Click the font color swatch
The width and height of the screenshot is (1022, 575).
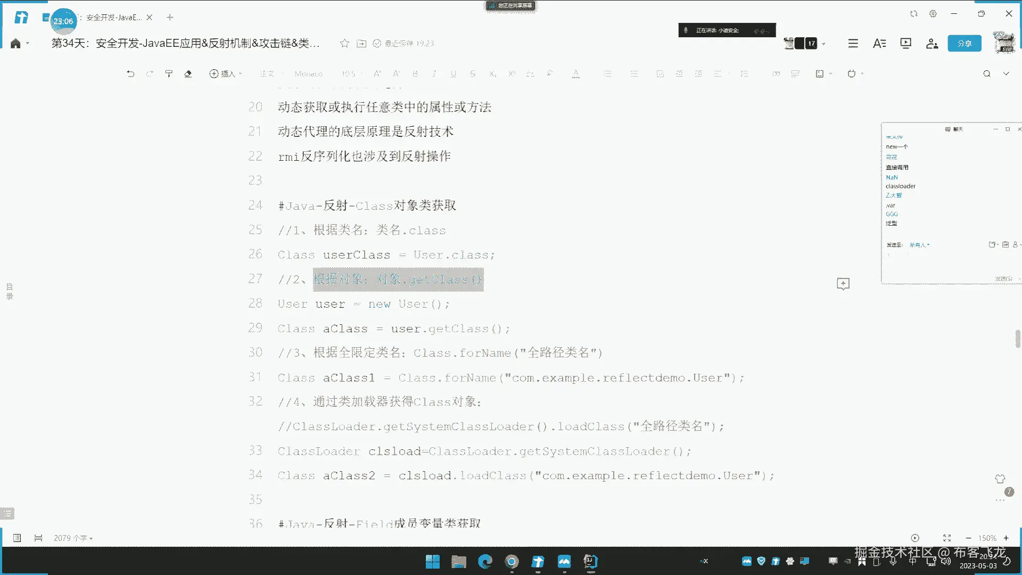575,74
